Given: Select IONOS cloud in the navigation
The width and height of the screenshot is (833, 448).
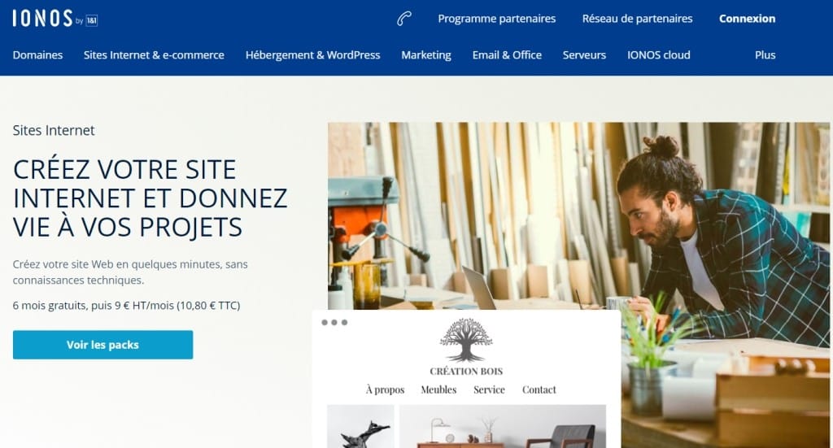Looking at the screenshot, I should 659,55.
